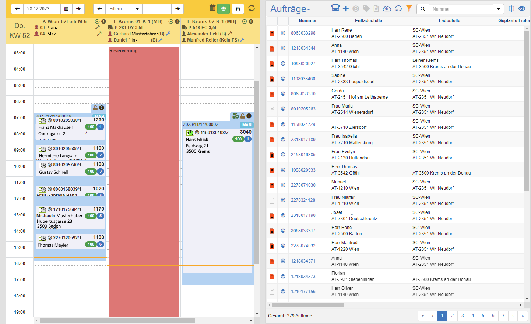Image resolution: width=531 pixels, height=324 pixels.
Task: Click the trash icon in the planning toolbar
Action: pyautogui.click(x=212, y=8)
